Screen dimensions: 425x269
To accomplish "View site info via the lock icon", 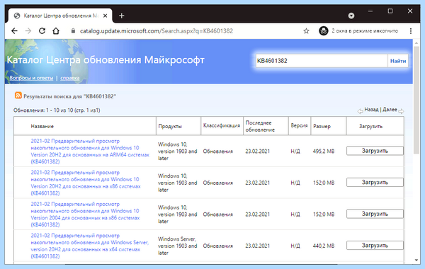I will point(73,31).
